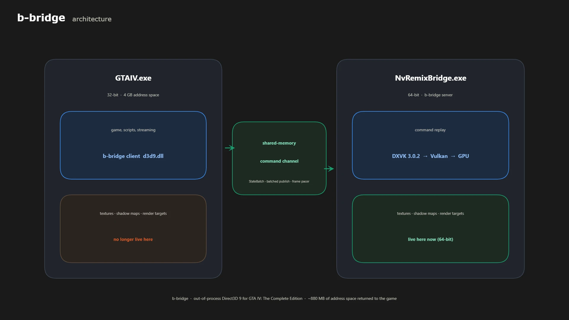This screenshot has height=320, width=569.
Task: Select 'DXVK 3.0.2 → Vulkan → GPU' text
Action: 430,156
